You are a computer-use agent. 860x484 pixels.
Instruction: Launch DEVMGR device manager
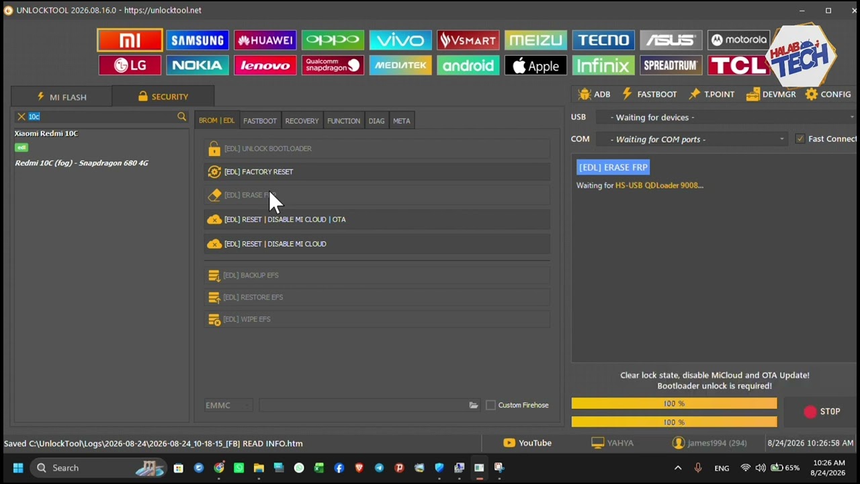(771, 94)
